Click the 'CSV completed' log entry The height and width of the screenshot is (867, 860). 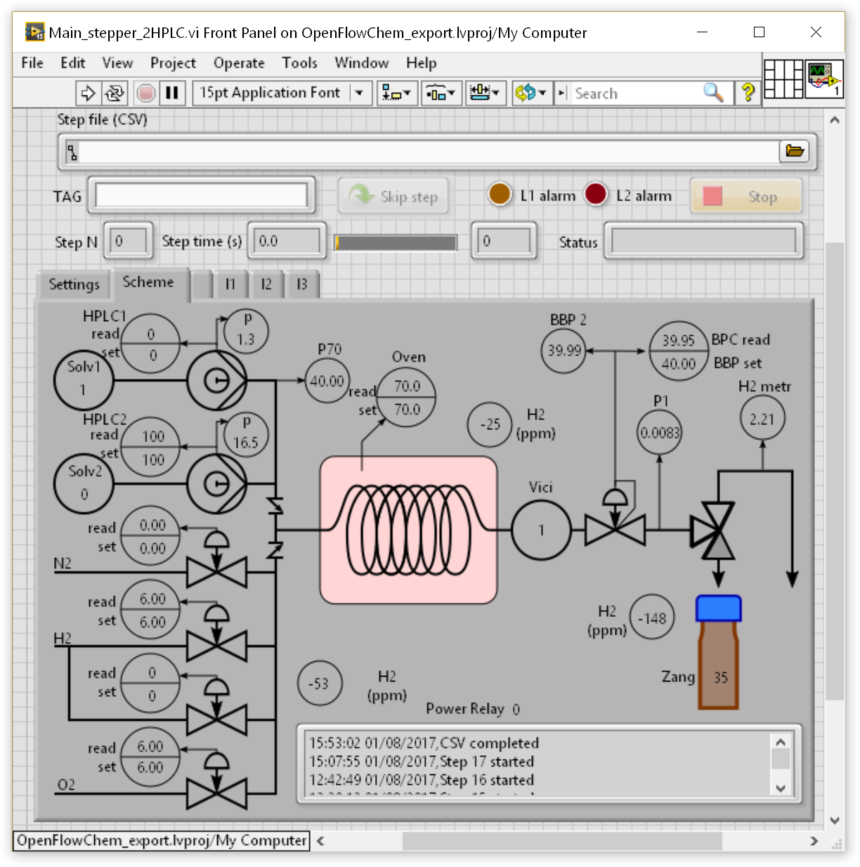point(424,743)
